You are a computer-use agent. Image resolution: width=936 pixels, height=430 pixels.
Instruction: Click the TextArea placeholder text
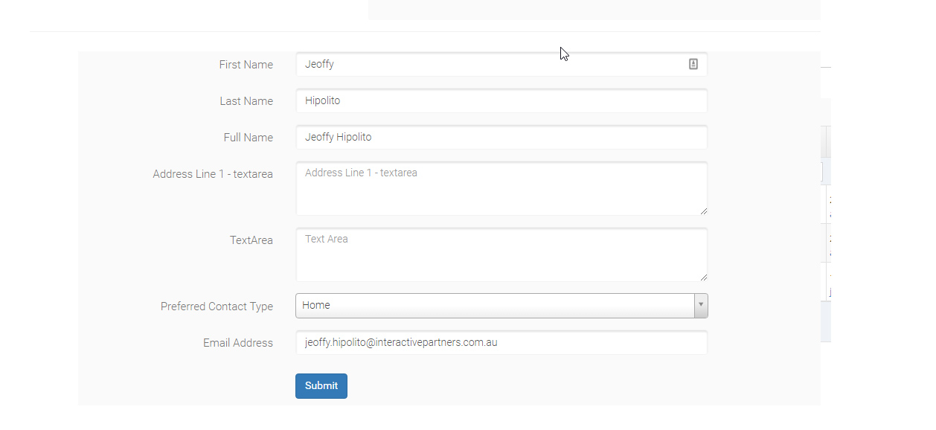pos(326,239)
